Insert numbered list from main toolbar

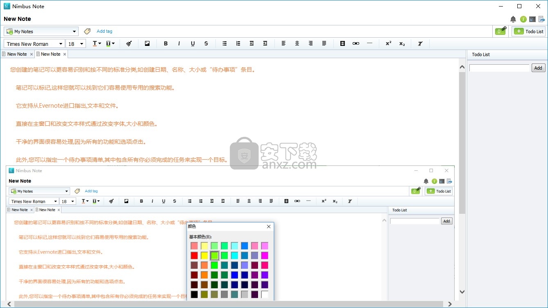click(x=238, y=43)
